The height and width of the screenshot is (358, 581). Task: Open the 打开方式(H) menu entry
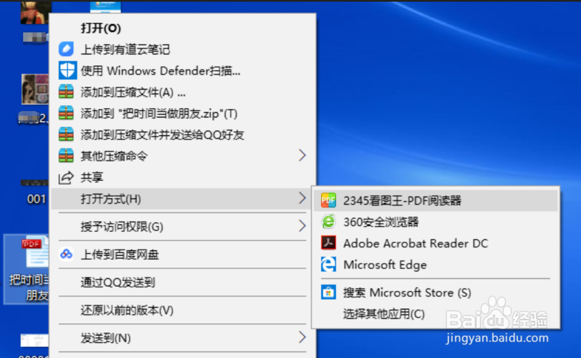pos(182,199)
